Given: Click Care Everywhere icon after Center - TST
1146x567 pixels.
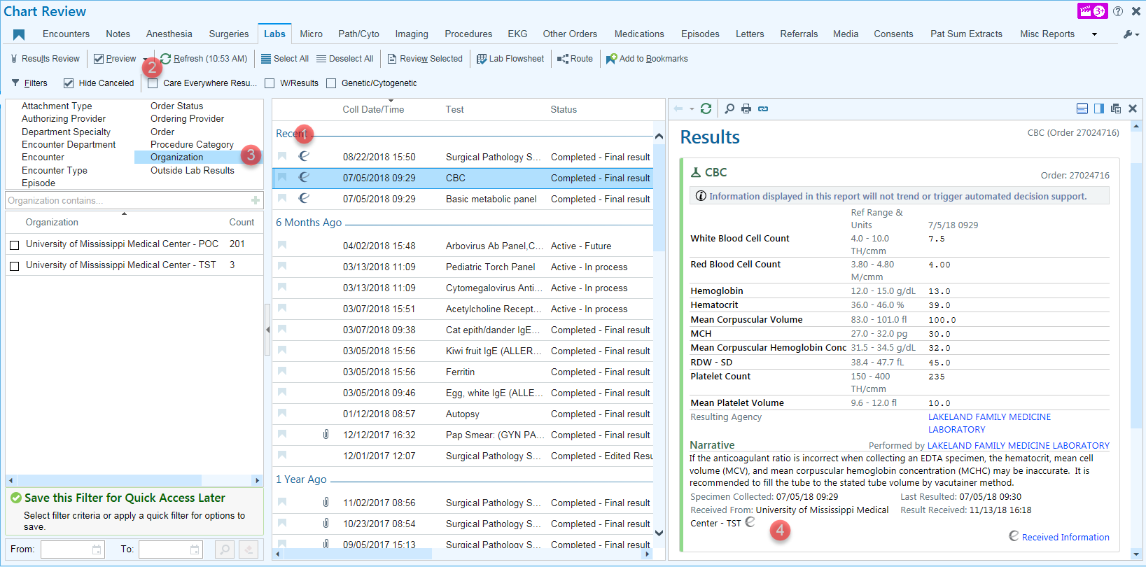Looking at the screenshot, I should point(750,522).
